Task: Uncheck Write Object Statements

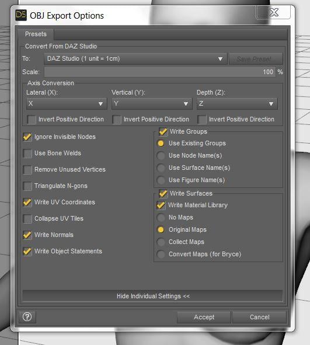Action: 27,251
